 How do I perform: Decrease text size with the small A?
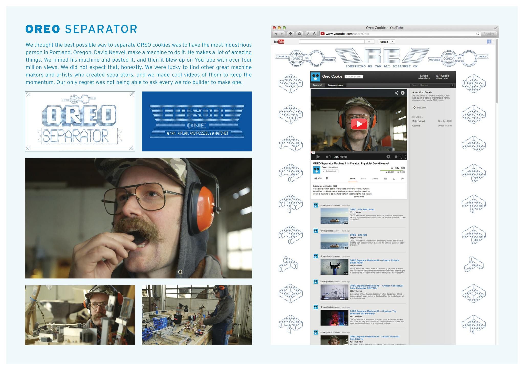308,34
